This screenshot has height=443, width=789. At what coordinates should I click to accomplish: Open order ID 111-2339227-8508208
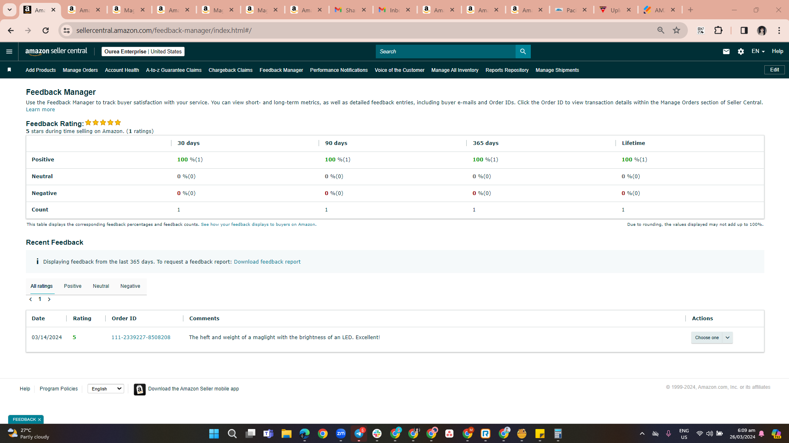tap(141, 337)
